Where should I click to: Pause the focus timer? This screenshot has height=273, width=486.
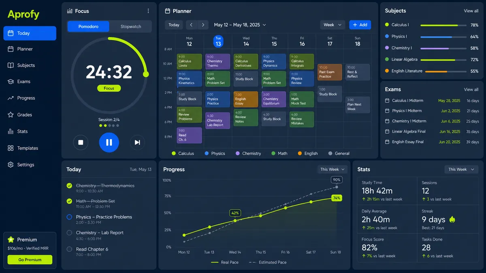(109, 142)
